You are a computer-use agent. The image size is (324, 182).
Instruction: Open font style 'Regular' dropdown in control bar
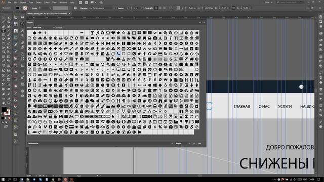tap(127, 8)
